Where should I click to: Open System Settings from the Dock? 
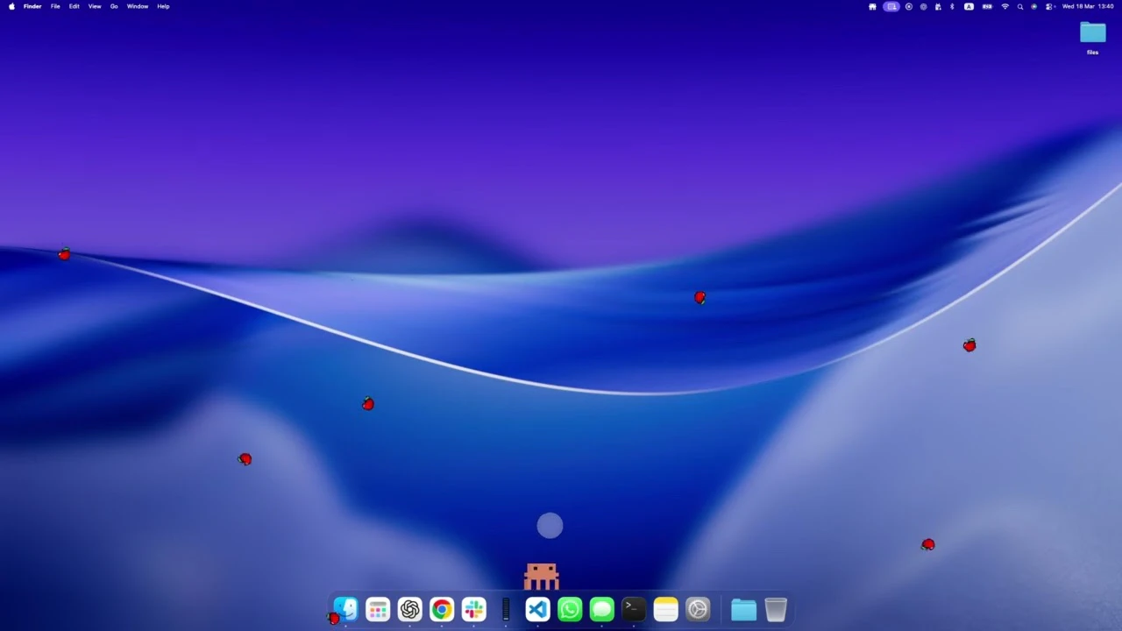(x=698, y=609)
